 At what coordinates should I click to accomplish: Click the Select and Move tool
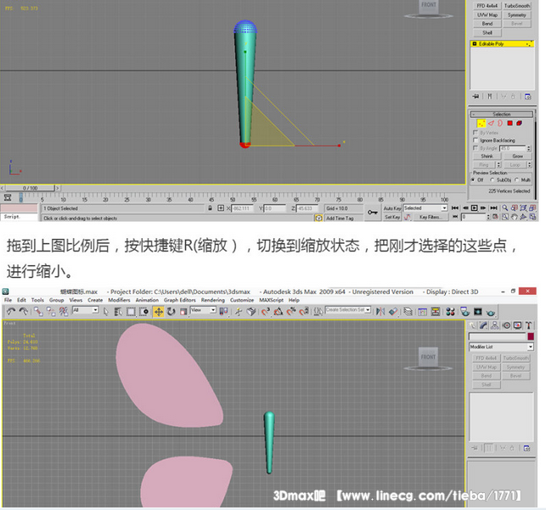tap(159, 312)
